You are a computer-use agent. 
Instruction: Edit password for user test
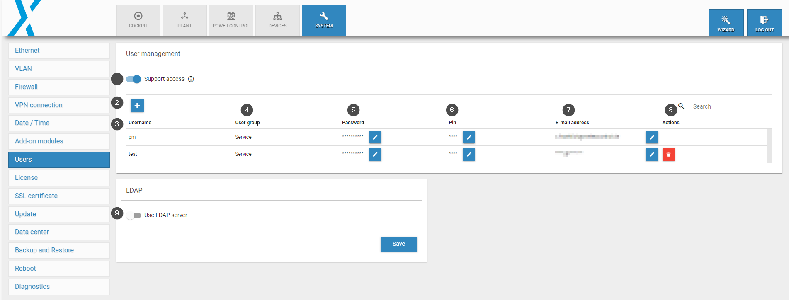pyautogui.click(x=375, y=155)
